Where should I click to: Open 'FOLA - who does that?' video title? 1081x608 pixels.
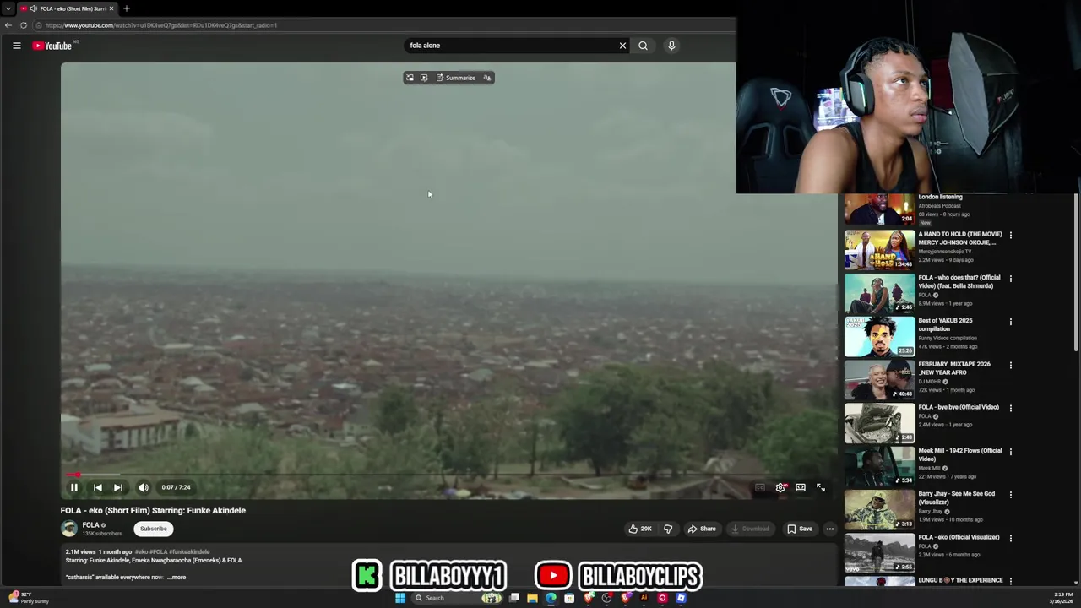[959, 281]
